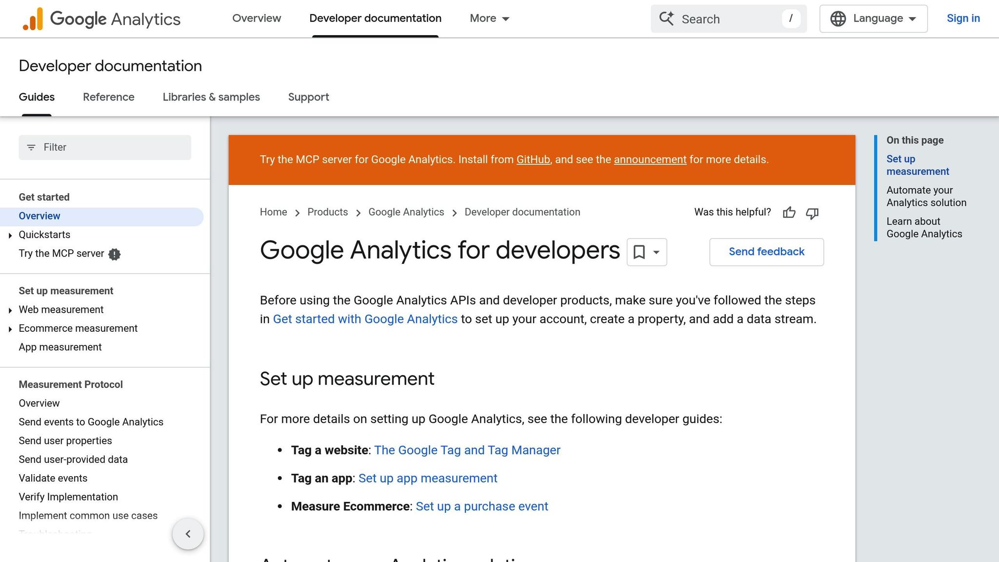The image size is (999, 562).
Task: Click the thumbs down not helpful icon
Action: click(x=812, y=213)
